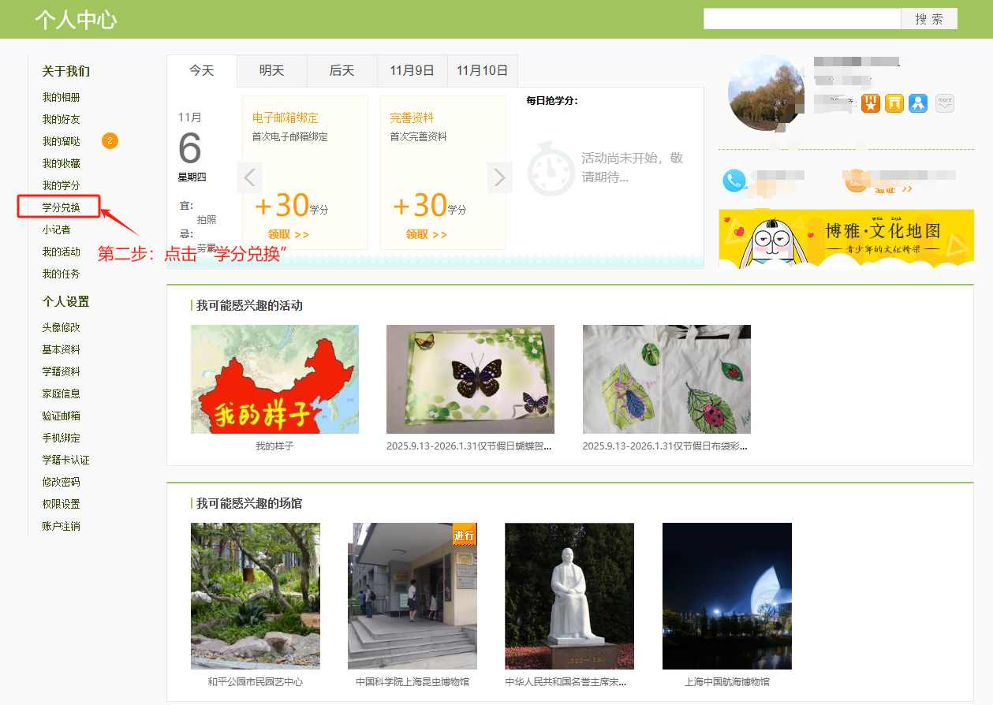This screenshot has width=993, height=705.
Task: Expand the gray 'more' badges dropdown
Action: (x=944, y=103)
